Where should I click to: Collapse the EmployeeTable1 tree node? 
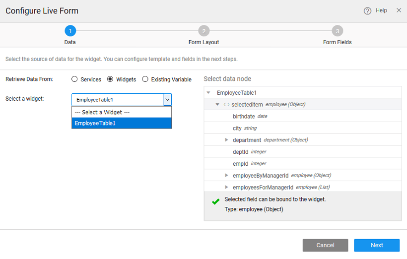click(x=208, y=93)
